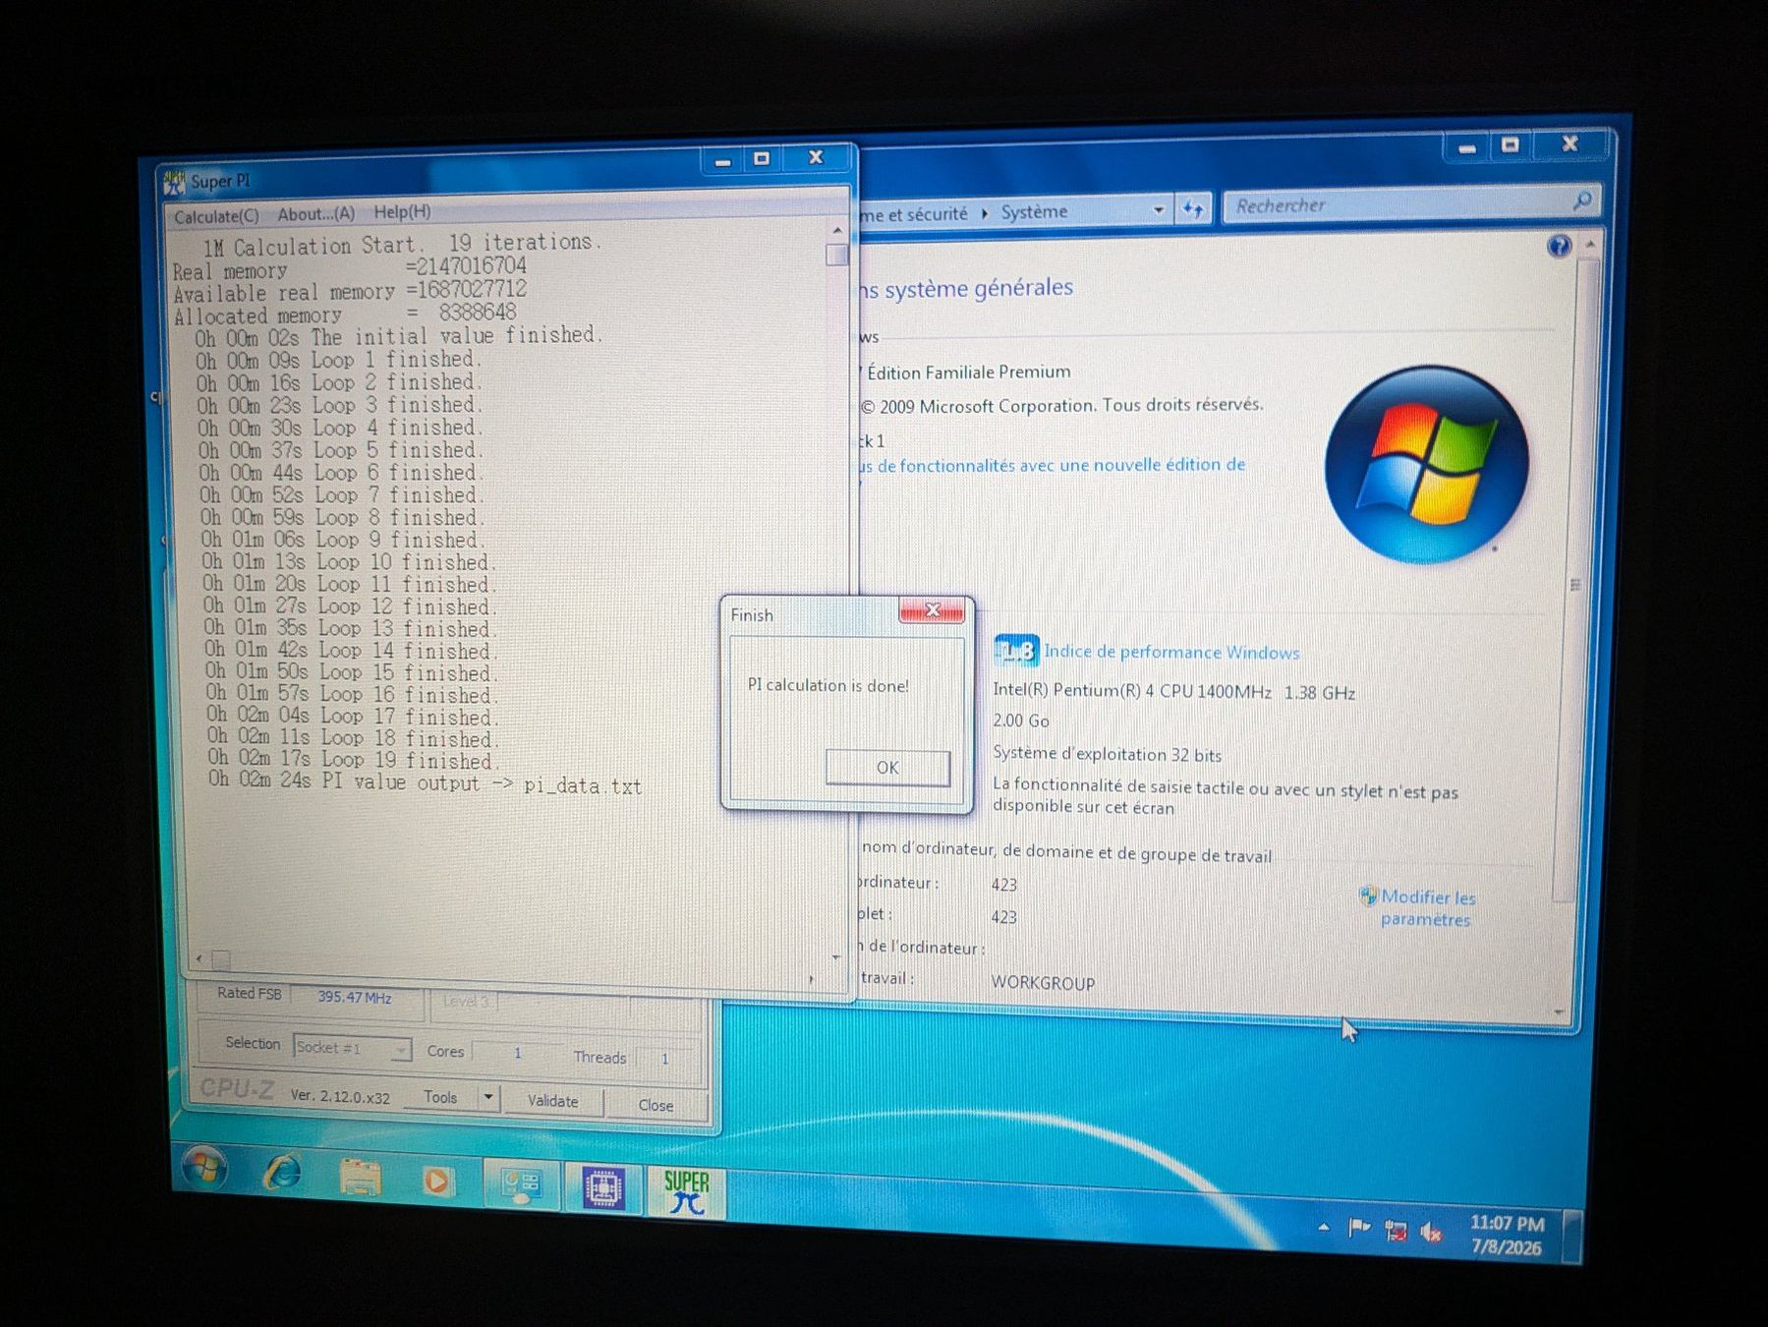
Task: Close the Finish dialog with the red X
Action: (x=932, y=611)
